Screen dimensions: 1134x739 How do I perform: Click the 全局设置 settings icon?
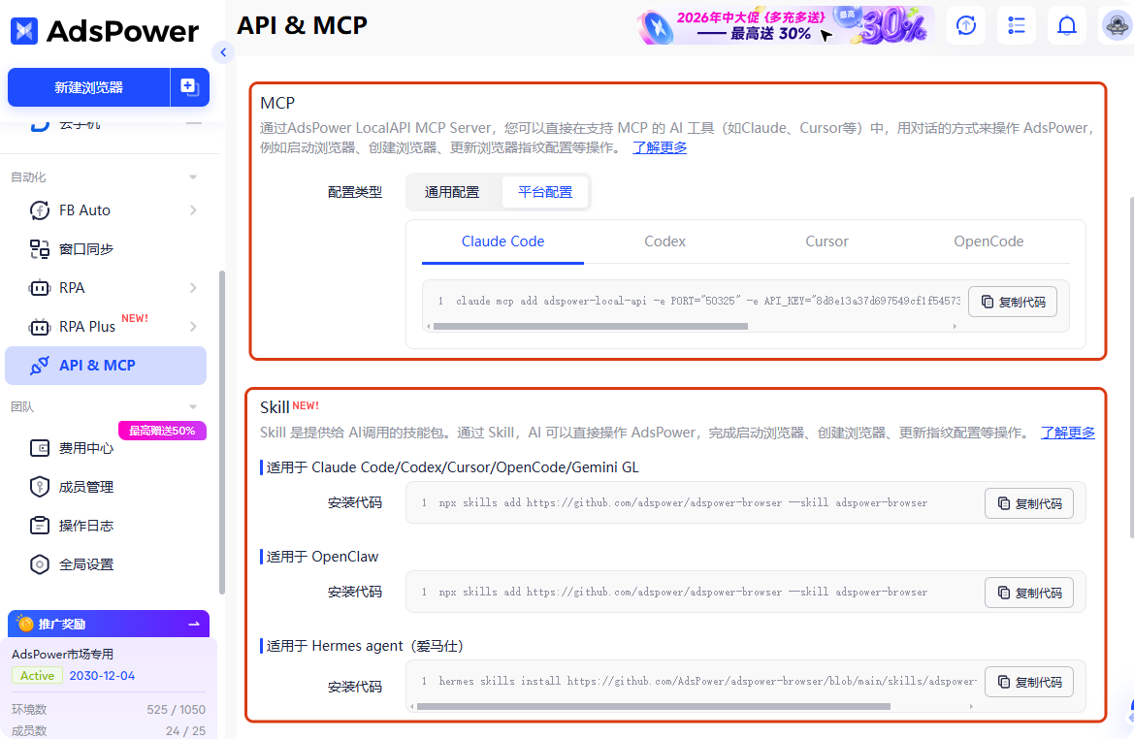[39, 564]
